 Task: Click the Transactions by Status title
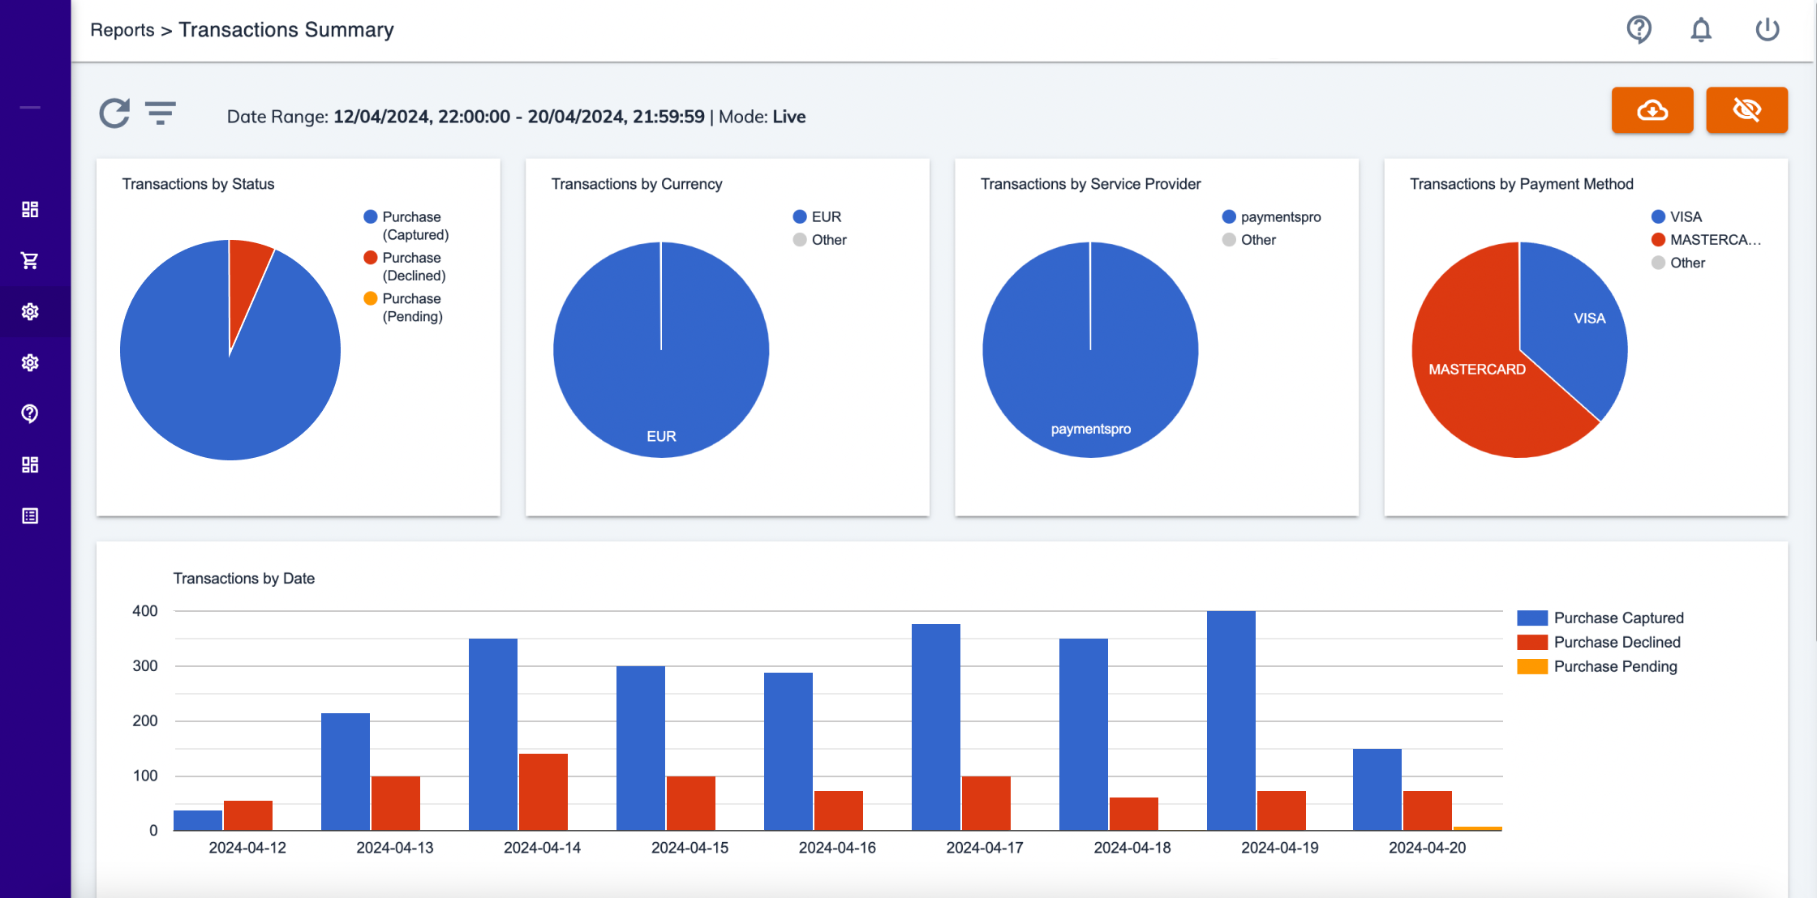click(x=198, y=184)
